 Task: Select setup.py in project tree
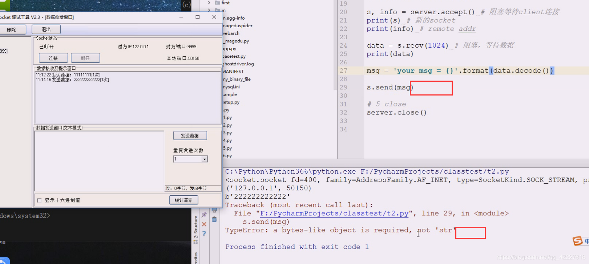(231, 102)
